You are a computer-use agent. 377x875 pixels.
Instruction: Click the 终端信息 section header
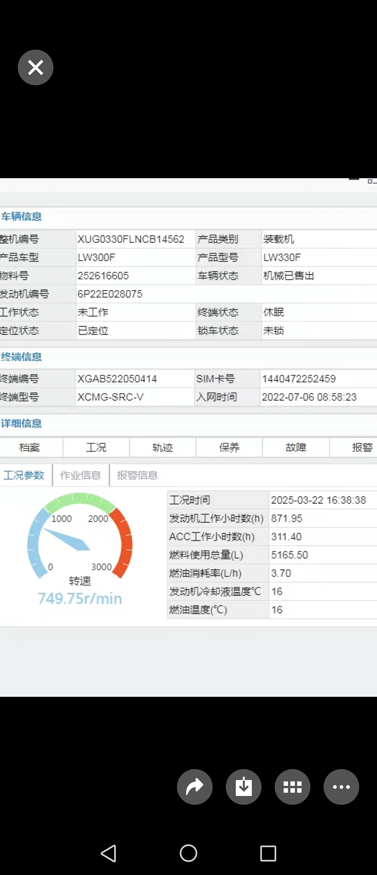21,357
